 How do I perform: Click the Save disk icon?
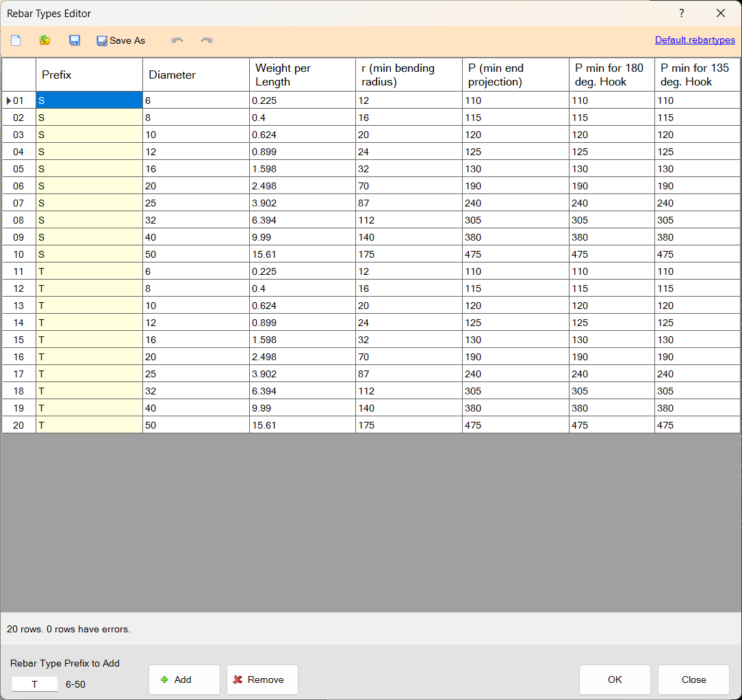(x=75, y=40)
